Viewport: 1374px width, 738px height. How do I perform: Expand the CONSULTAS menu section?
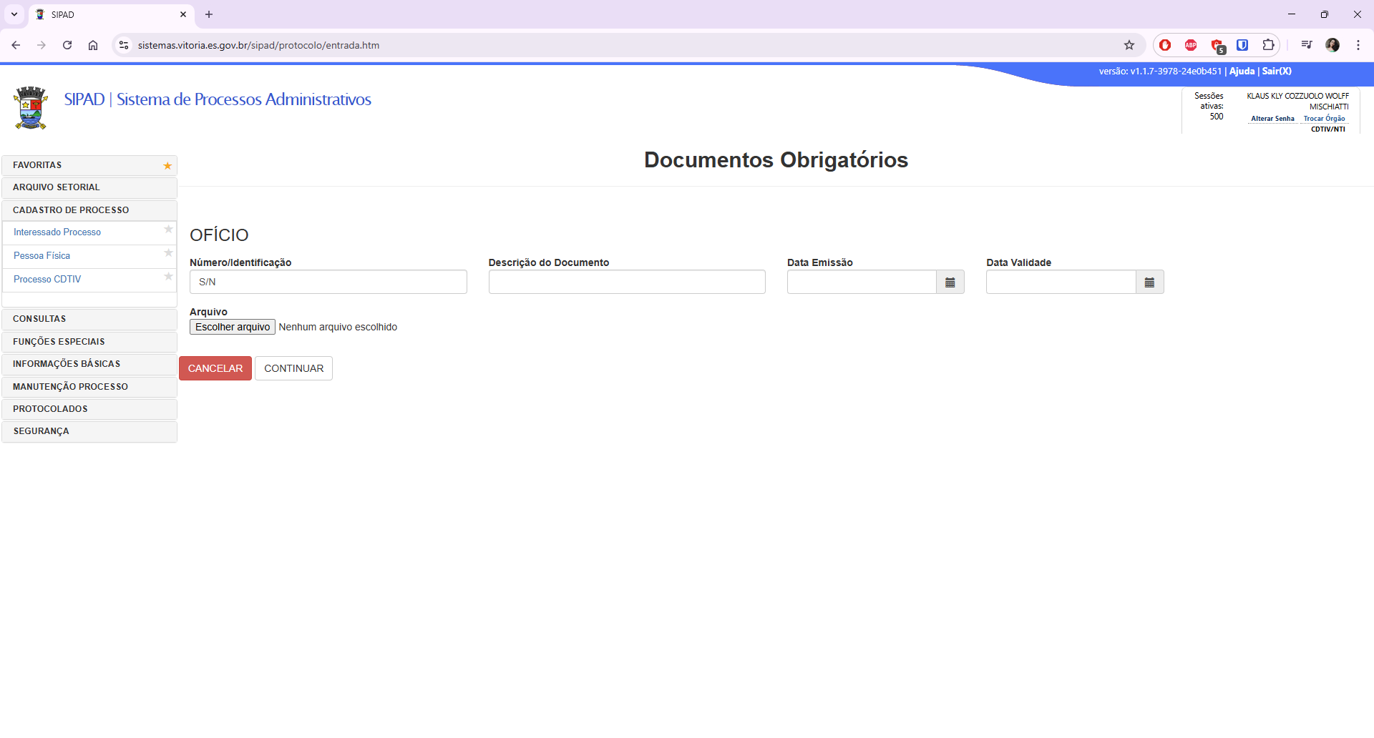tap(89, 319)
